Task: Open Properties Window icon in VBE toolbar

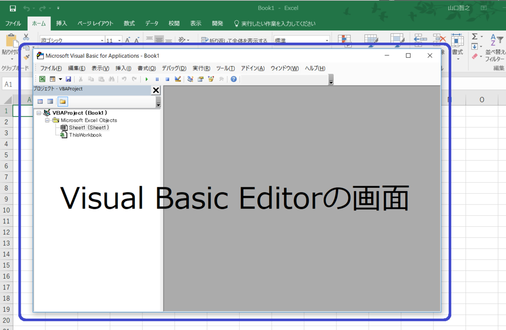Action: [x=201, y=79]
